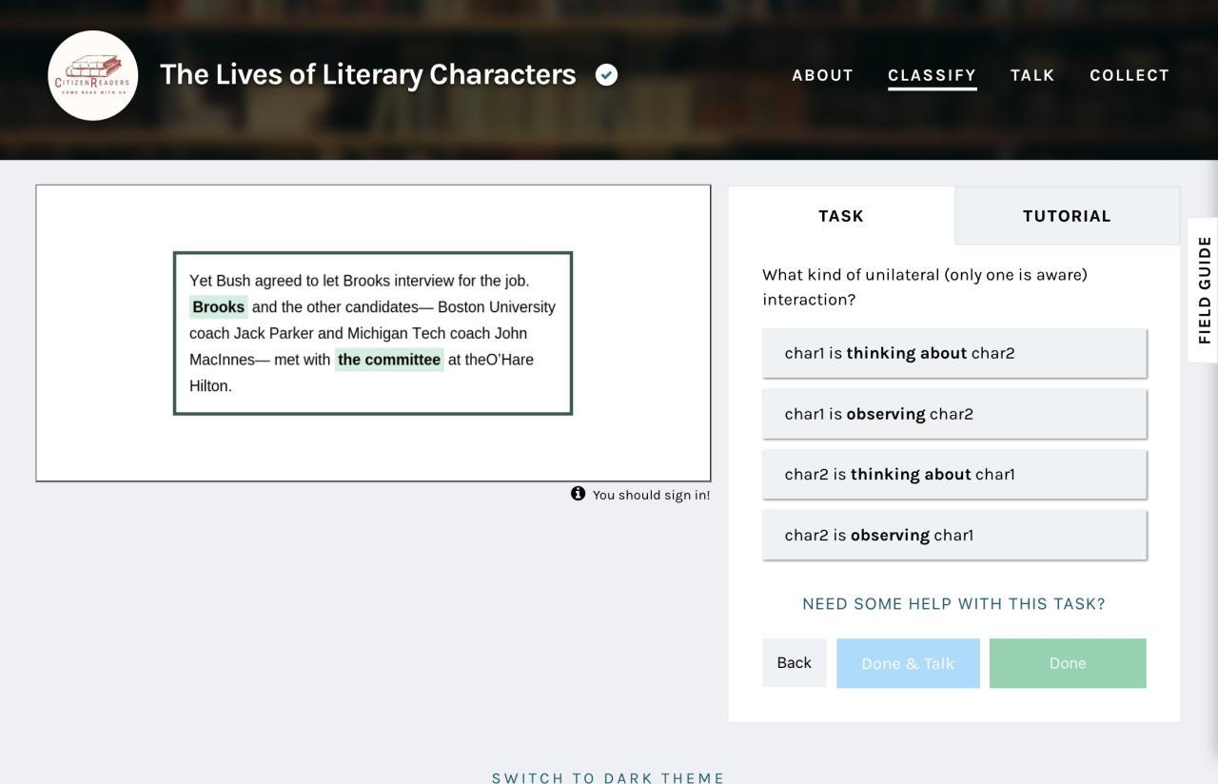
Task: Go to the Classify section
Action: pos(932,75)
